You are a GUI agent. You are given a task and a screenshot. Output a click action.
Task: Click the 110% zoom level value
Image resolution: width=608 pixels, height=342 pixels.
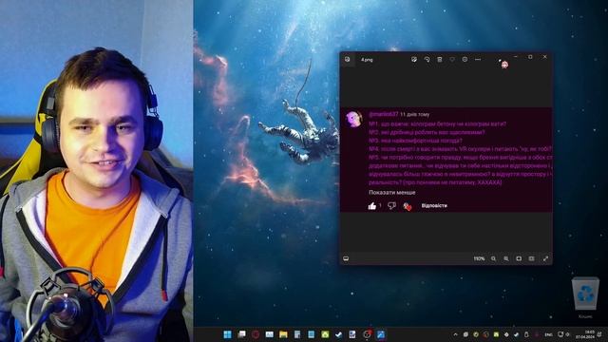(479, 258)
